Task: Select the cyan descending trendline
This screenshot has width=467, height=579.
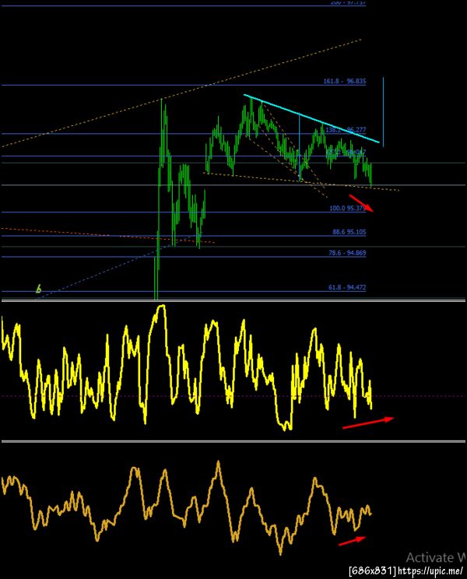Action: pyautogui.click(x=311, y=118)
